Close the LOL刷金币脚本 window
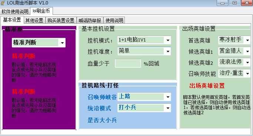Viewport: 253px width, 136px height. click(247, 3)
